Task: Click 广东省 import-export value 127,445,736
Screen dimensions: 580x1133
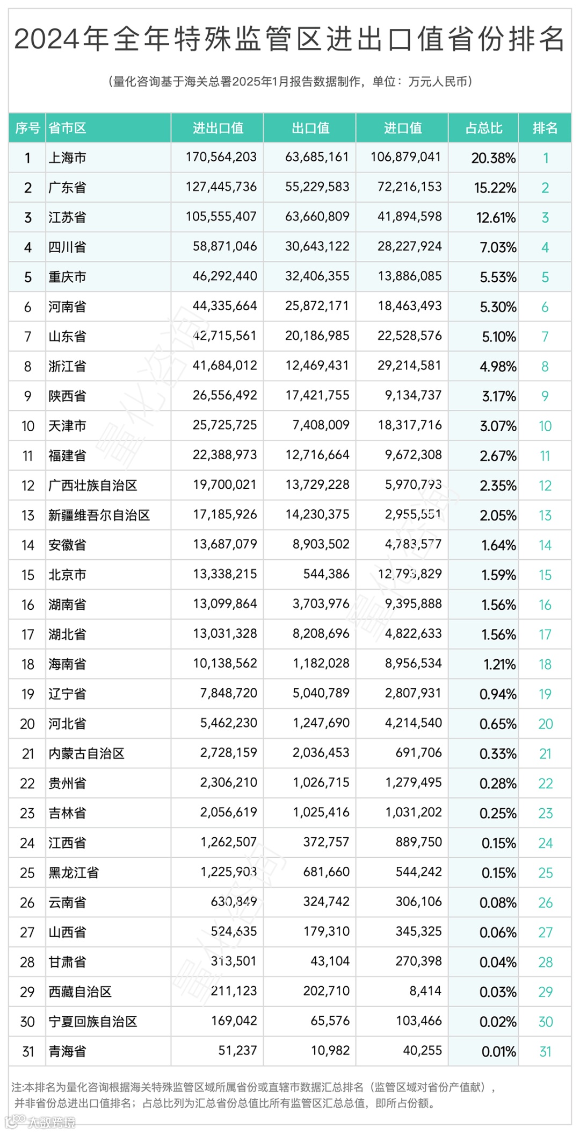Action: point(221,187)
